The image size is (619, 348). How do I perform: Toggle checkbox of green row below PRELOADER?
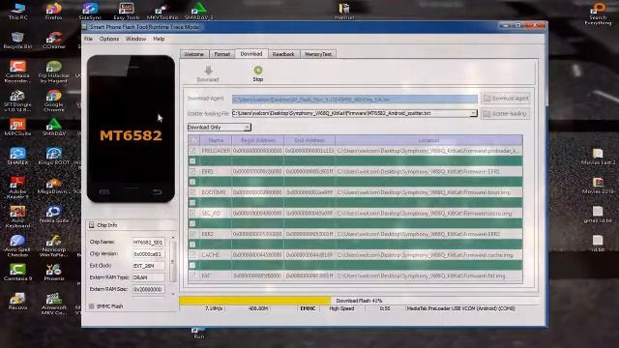192,161
